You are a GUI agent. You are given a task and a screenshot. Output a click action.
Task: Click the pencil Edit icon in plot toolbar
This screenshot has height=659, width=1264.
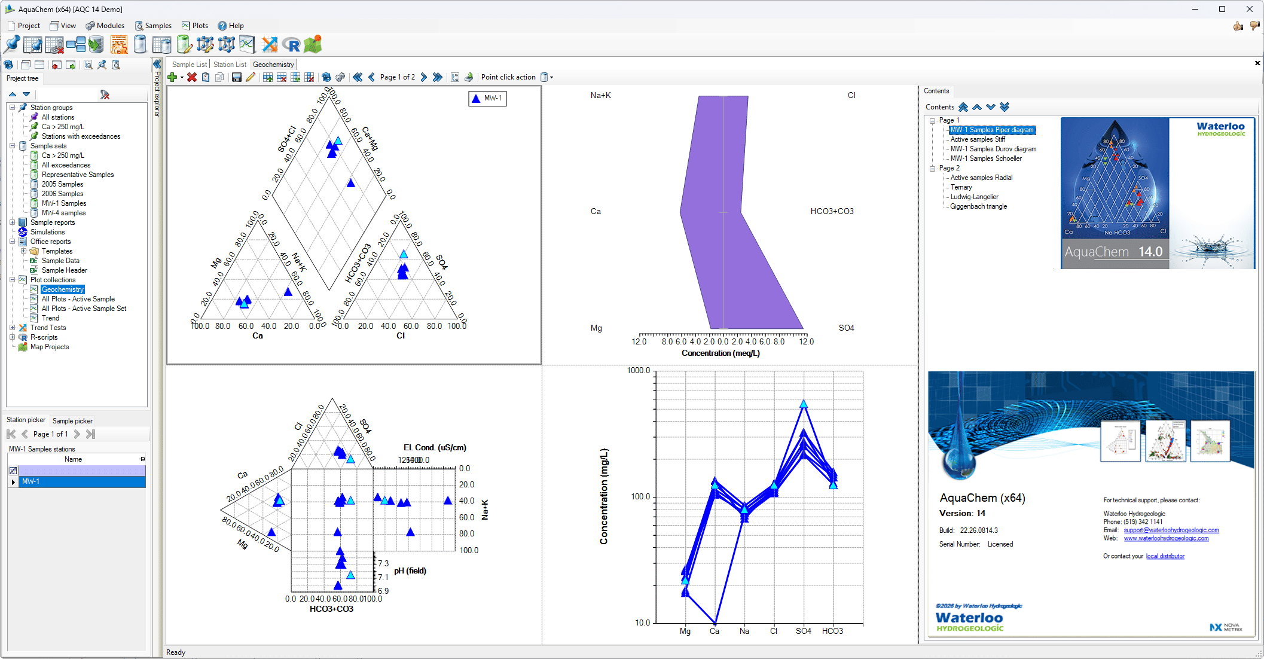[251, 77]
